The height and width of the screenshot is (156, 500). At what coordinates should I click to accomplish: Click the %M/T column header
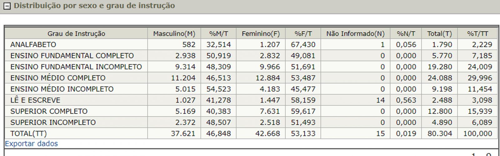pos(218,34)
